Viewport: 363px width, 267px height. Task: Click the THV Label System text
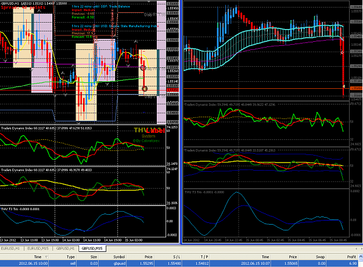(x=149, y=133)
